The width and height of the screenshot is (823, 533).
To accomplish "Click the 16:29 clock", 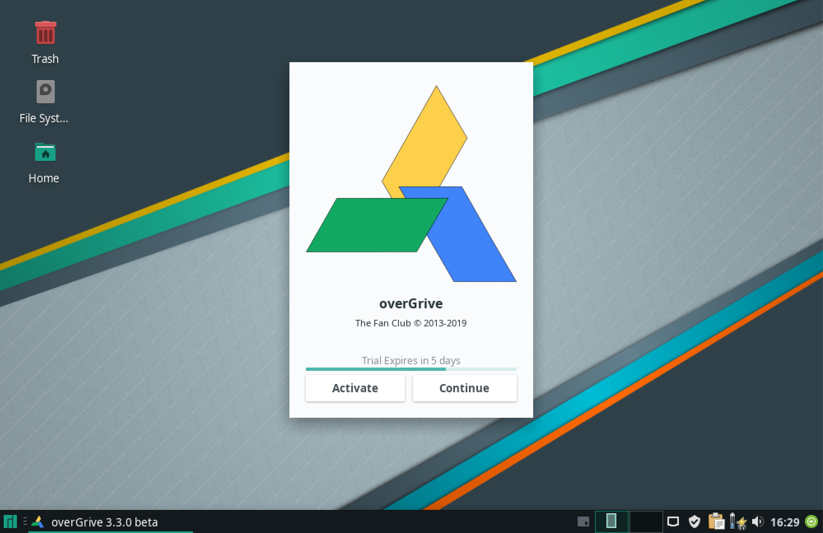I will point(784,522).
